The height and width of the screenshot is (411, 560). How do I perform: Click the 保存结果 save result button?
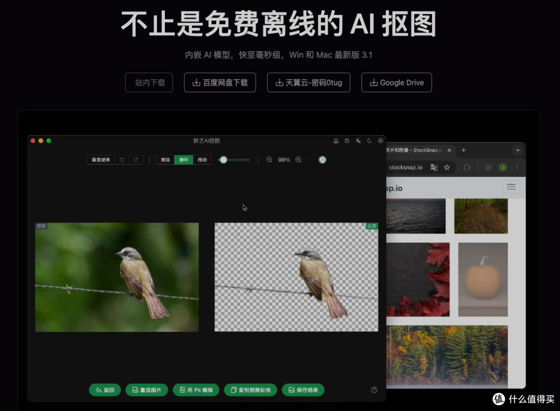tap(303, 390)
